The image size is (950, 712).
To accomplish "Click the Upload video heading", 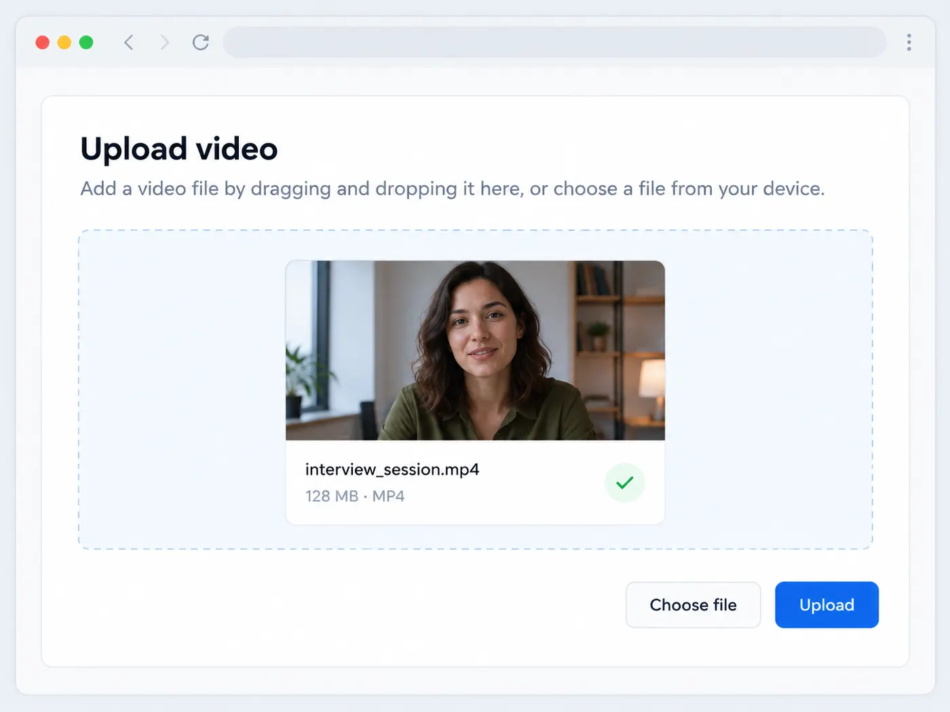I will point(179,149).
